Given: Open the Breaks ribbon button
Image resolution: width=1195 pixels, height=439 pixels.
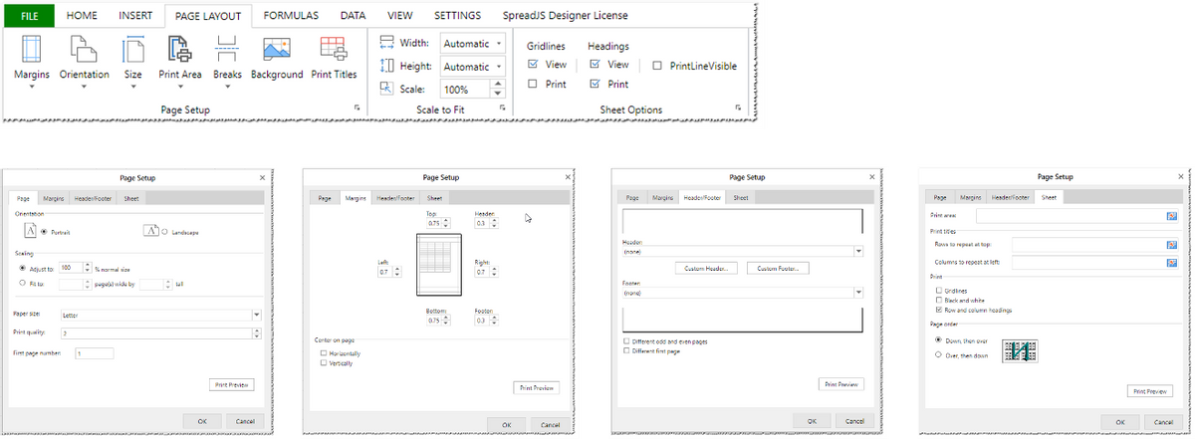Looking at the screenshot, I should pos(227,60).
